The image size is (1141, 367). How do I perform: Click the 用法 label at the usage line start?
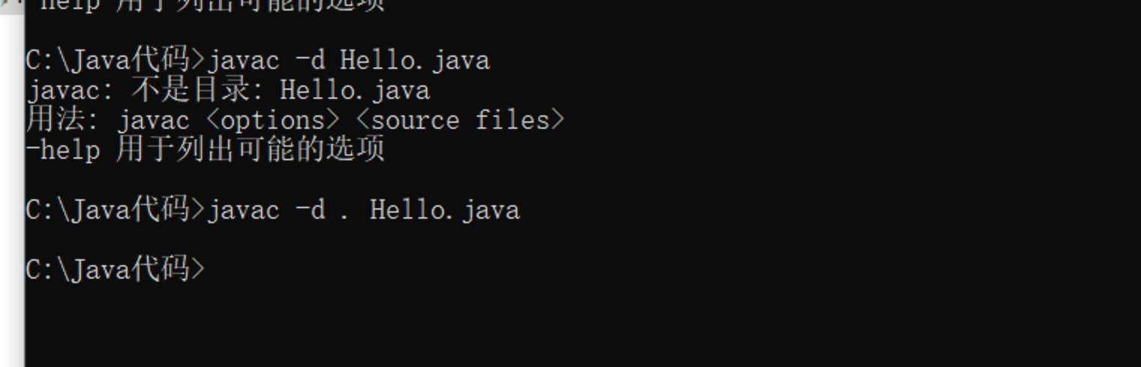coord(55,120)
